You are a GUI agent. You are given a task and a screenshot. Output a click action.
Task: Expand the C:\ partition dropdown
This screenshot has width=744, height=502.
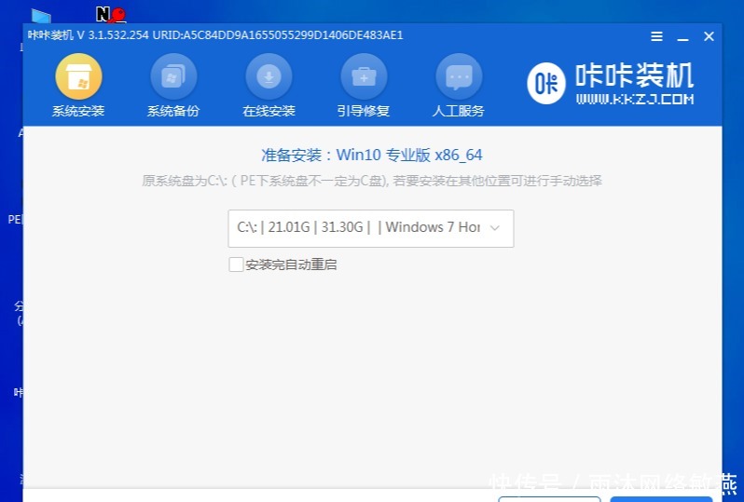[x=370, y=228]
